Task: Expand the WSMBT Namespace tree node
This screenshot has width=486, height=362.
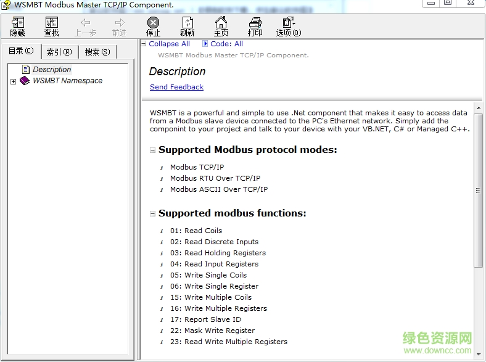Action: 13,81
